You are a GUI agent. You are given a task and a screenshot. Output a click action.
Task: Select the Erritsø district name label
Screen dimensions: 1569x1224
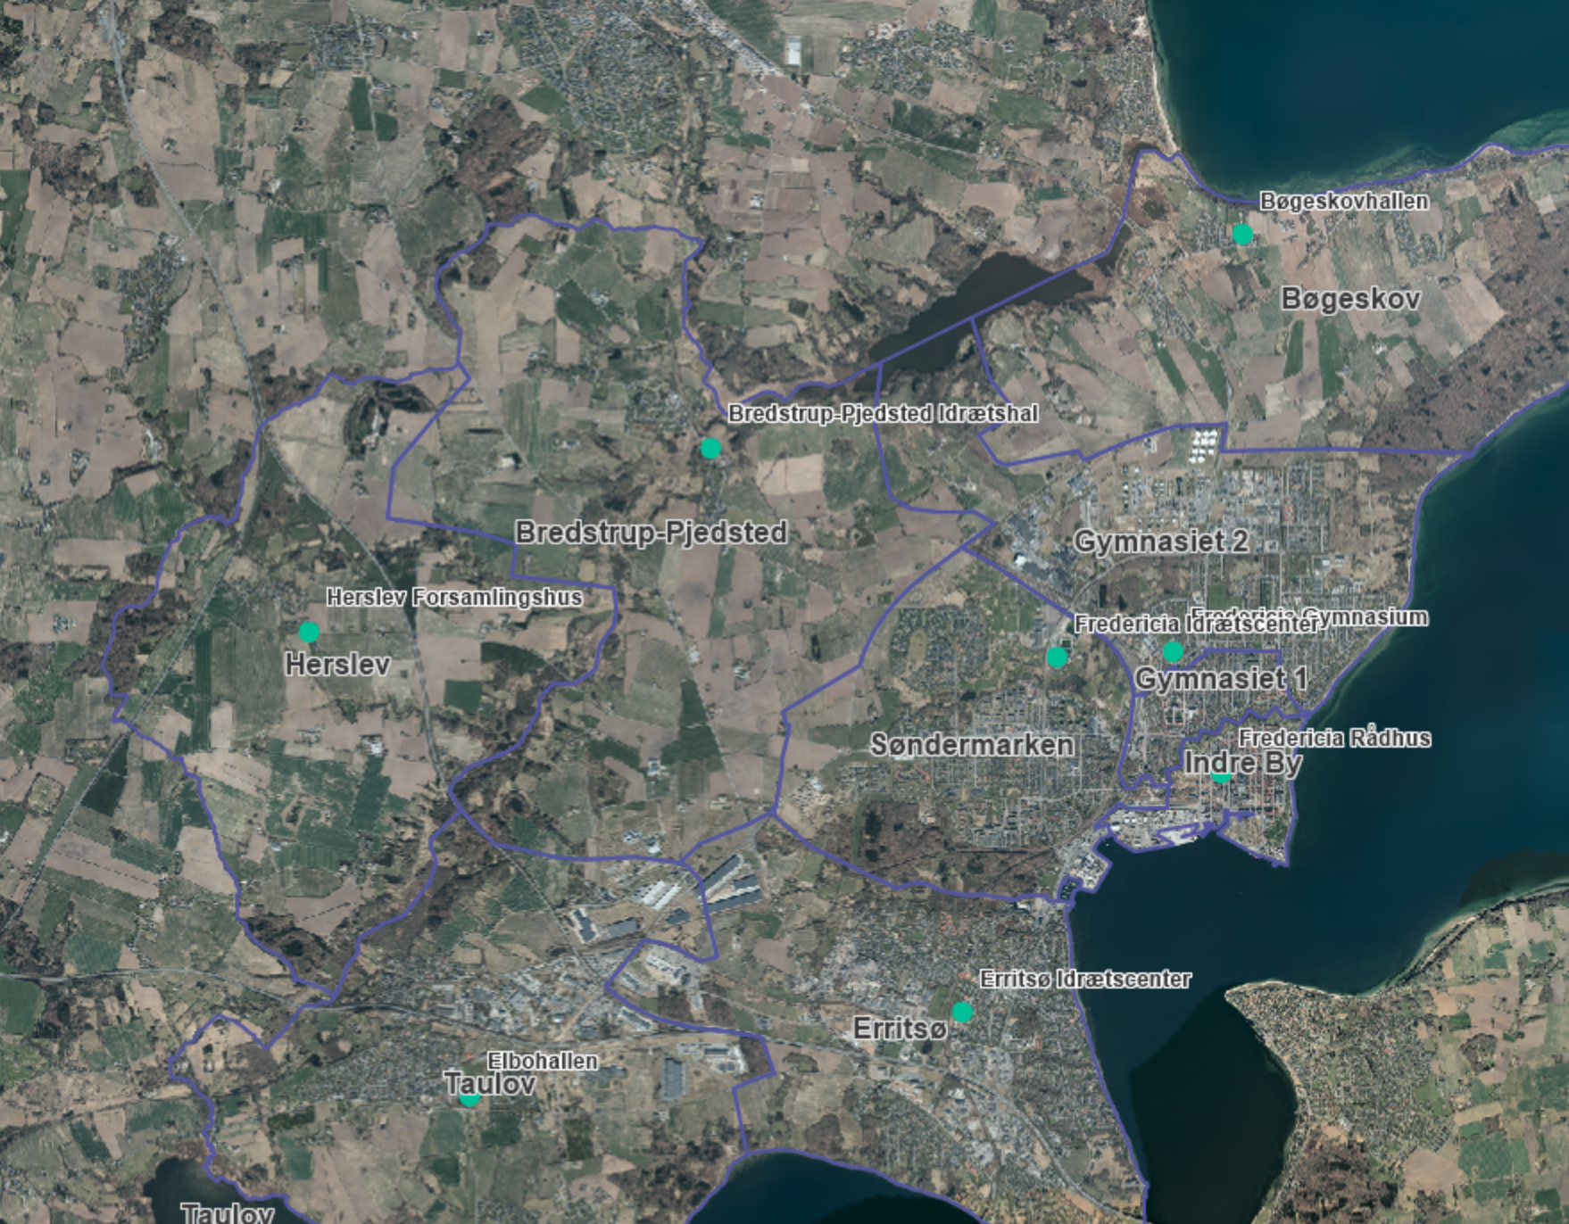[x=900, y=1029]
